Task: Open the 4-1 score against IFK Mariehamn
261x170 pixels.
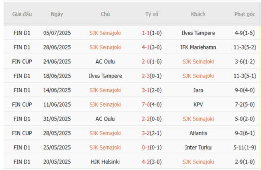Action: [146, 47]
